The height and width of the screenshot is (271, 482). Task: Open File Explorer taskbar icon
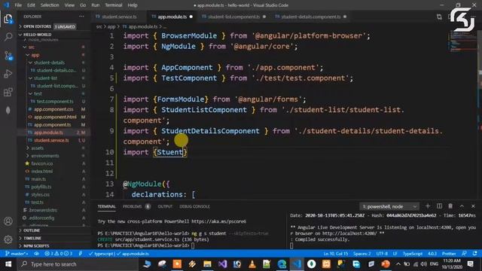pos(207,264)
